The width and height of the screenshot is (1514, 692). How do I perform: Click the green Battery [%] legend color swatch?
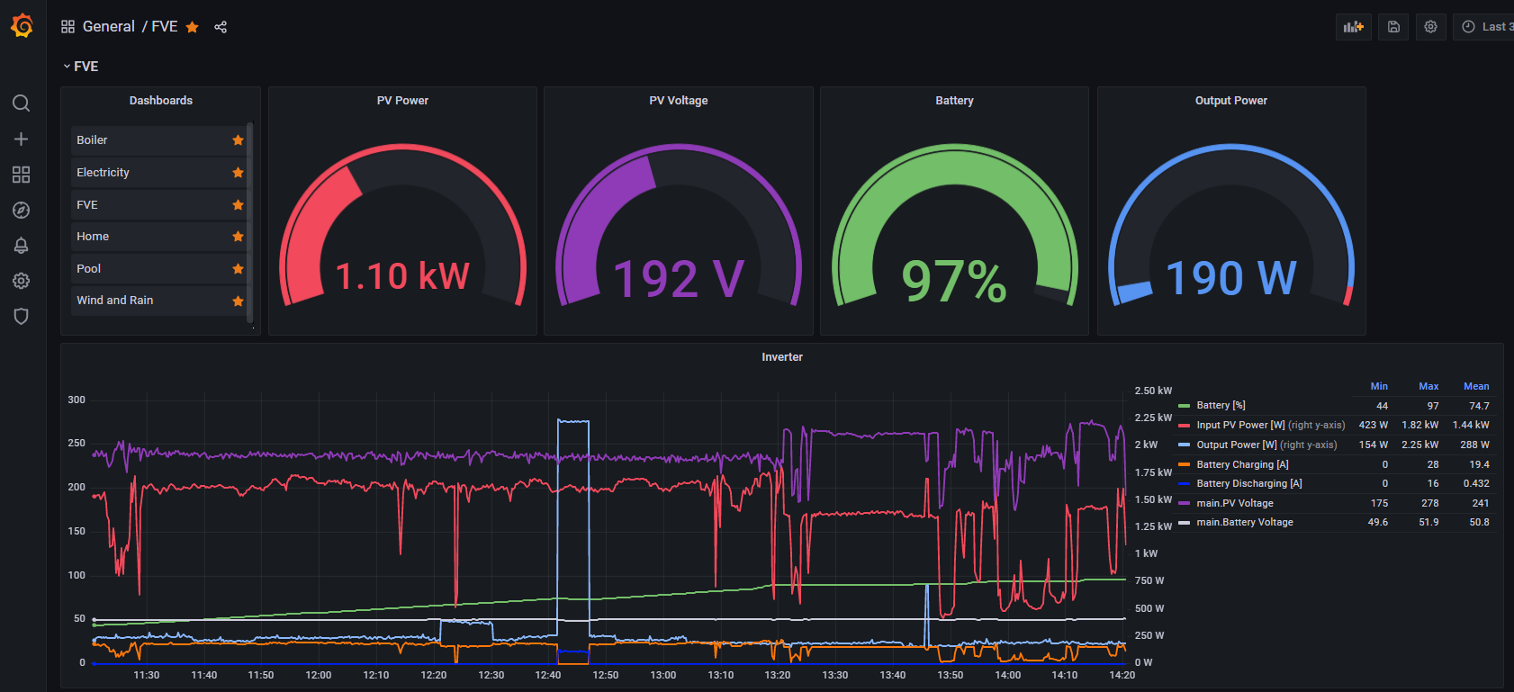point(1184,406)
